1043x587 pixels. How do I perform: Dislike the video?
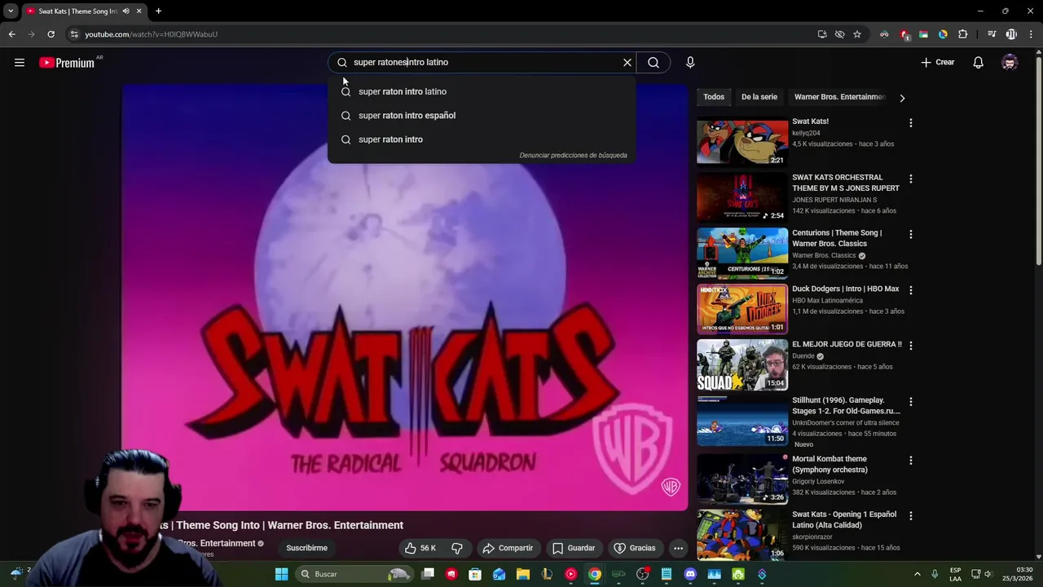pos(457,548)
